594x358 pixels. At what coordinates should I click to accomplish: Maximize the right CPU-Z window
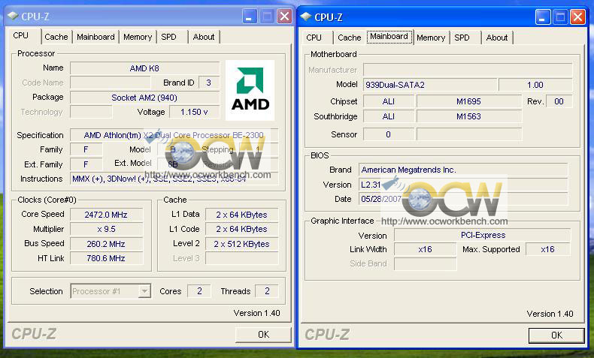[x=560, y=17]
